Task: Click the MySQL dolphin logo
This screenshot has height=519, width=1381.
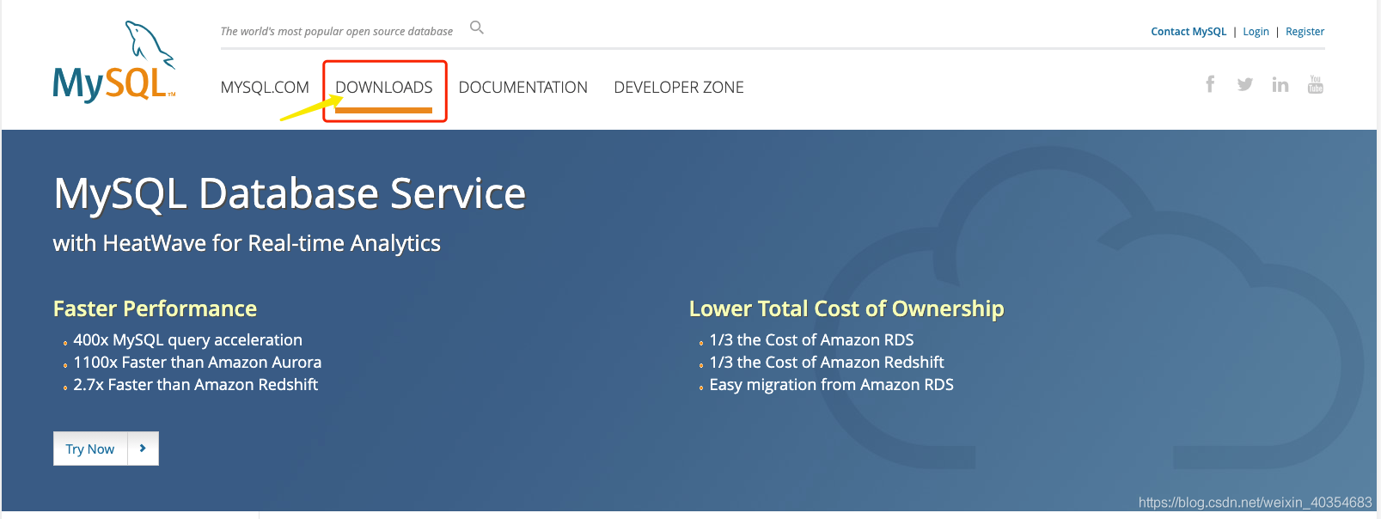Action: point(114,62)
